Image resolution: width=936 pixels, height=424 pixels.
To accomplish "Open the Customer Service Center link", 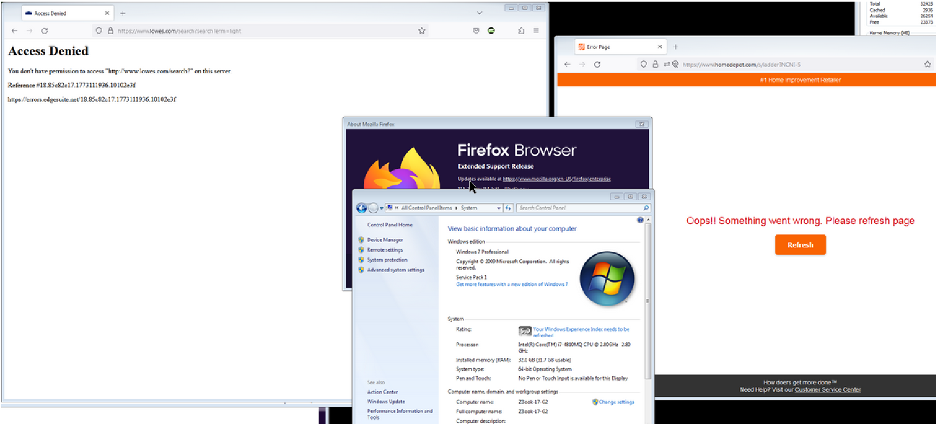I will click(828, 390).
